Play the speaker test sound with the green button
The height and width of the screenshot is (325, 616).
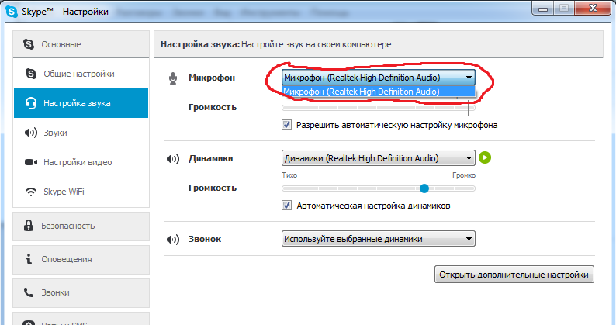(485, 158)
